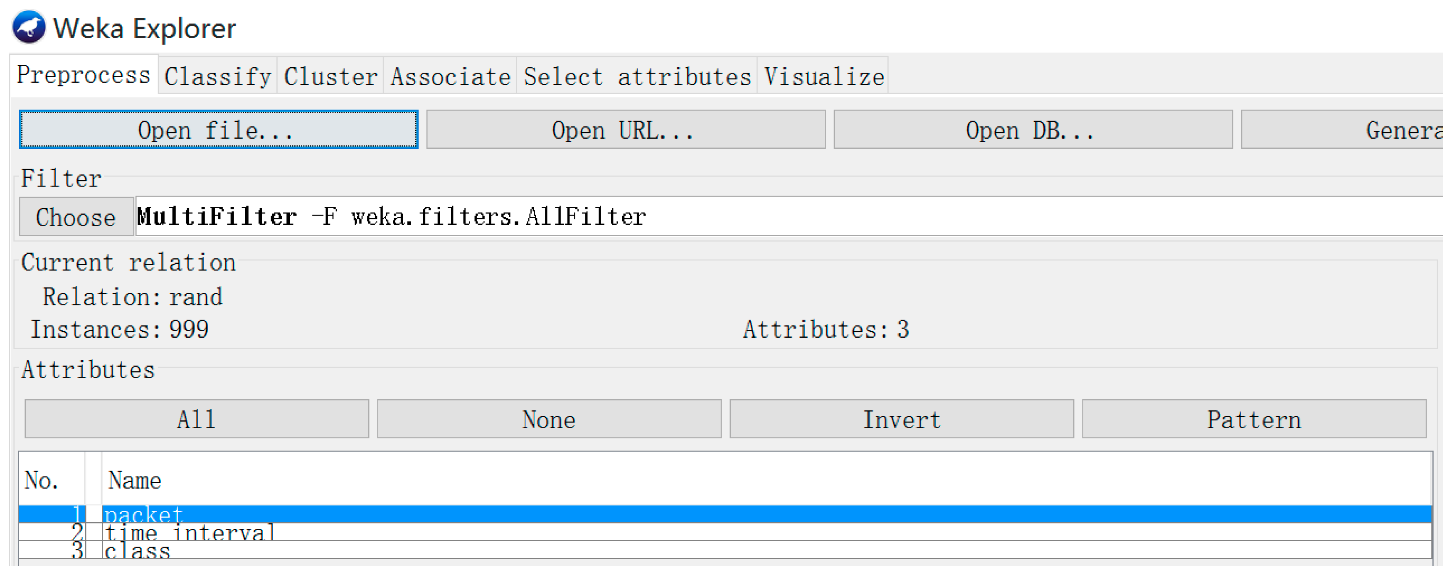Click the Pattern selection button
1452x577 pixels.
1254,419
